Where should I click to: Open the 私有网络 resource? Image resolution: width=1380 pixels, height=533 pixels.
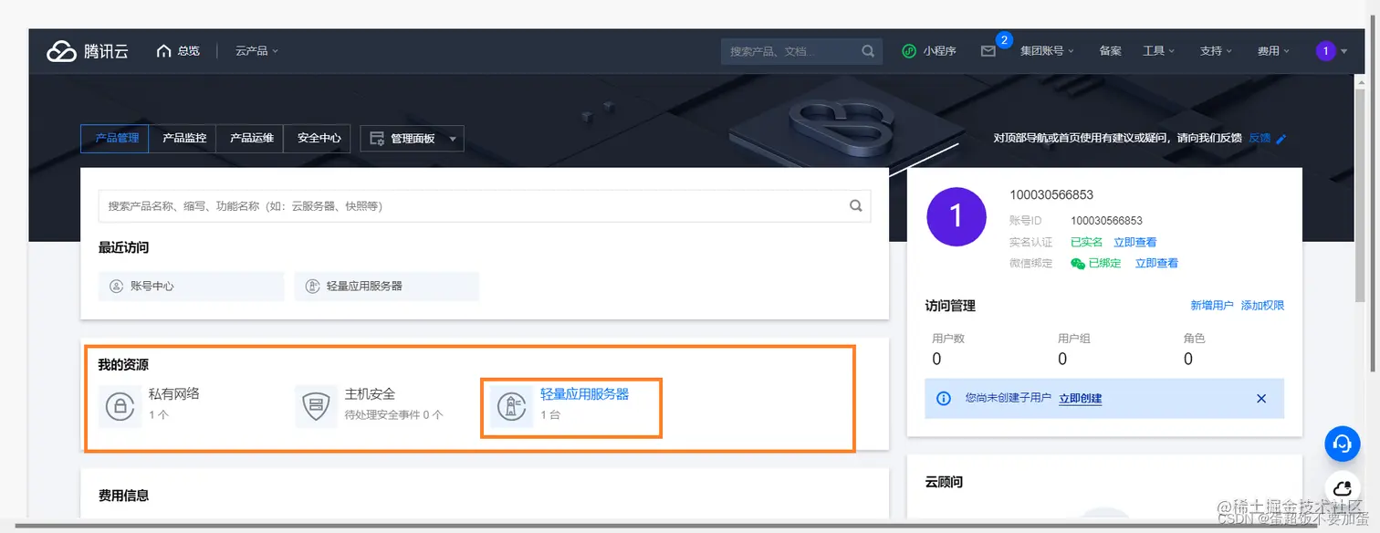(173, 394)
